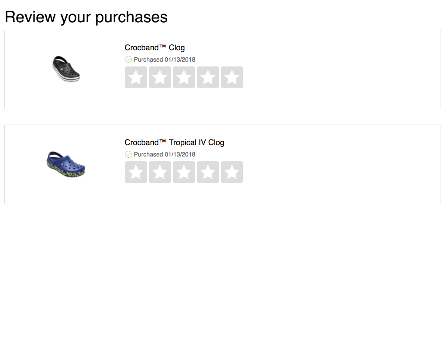Click the verified checkmark for Tropical IV Clog

[128, 154]
